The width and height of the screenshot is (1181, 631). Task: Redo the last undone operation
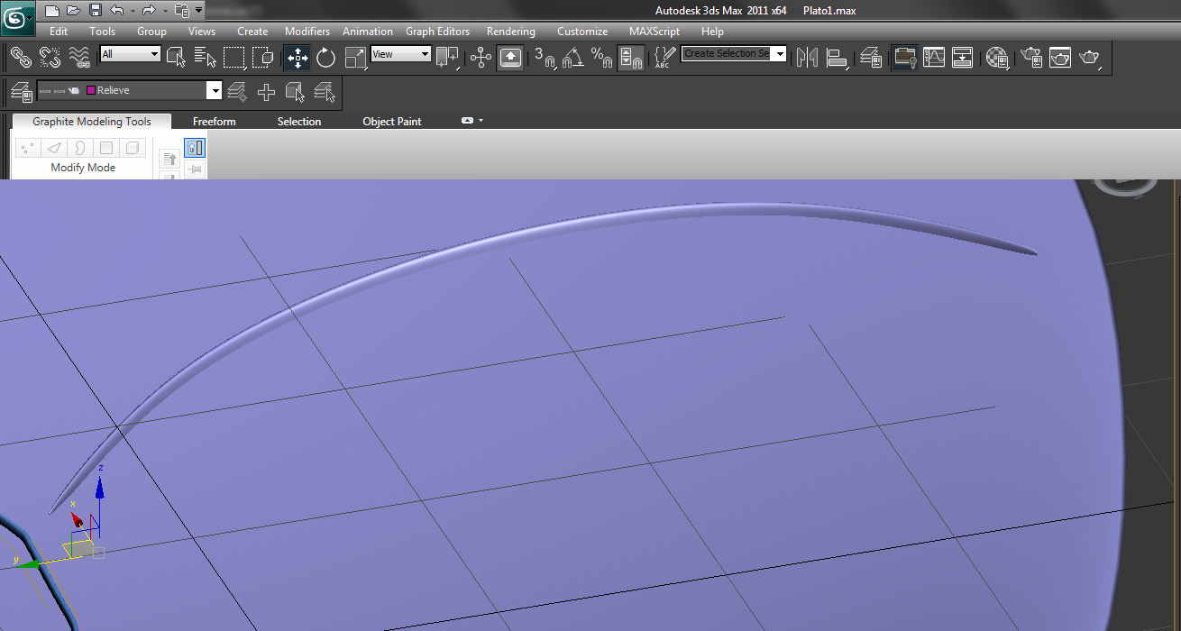(x=148, y=11)
